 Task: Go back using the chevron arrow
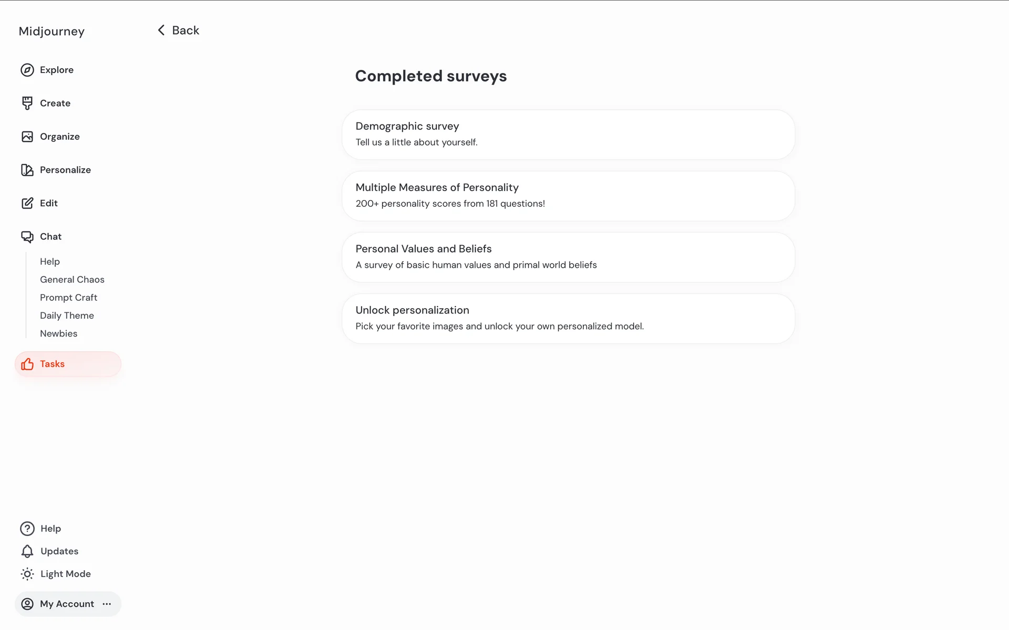(161, 30)
